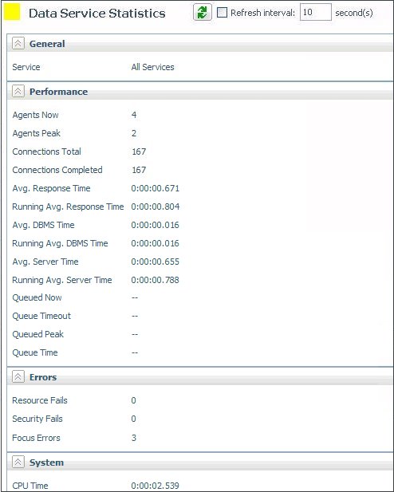The width and height of the screenshot is (394, 492).
Task: Collapse the Errors section
Action: 18,377
